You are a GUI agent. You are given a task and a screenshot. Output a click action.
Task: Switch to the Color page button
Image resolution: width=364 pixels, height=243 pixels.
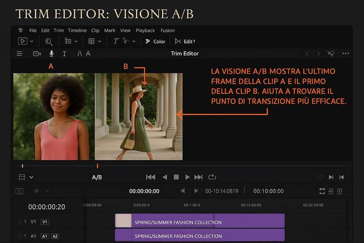click(x=155, y=42)
